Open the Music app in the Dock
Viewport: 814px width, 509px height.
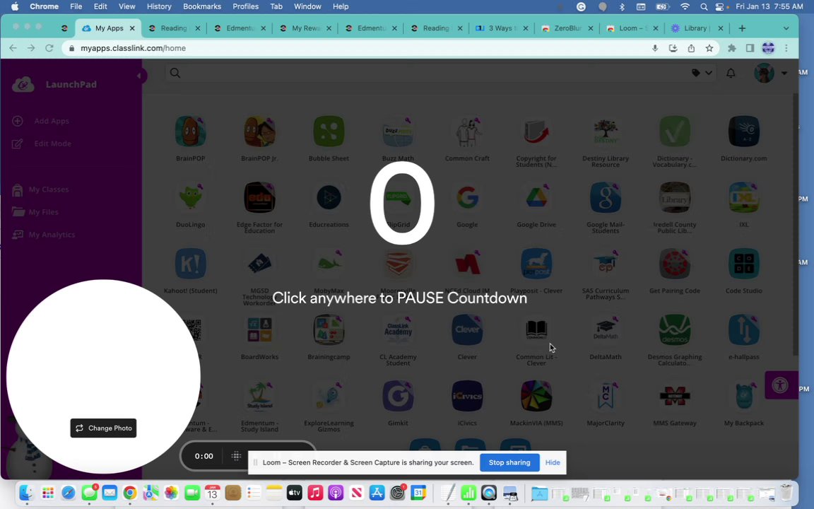(315, 492)
